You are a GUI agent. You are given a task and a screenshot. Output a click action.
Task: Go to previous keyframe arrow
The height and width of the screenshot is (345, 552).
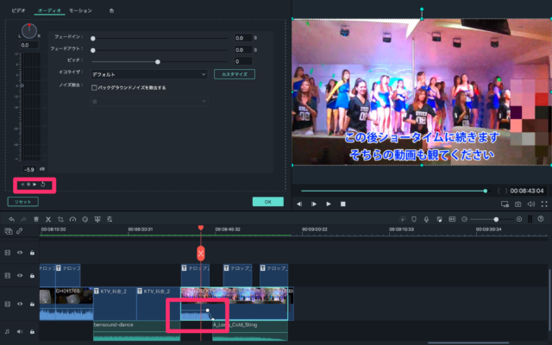click(22, 184)
